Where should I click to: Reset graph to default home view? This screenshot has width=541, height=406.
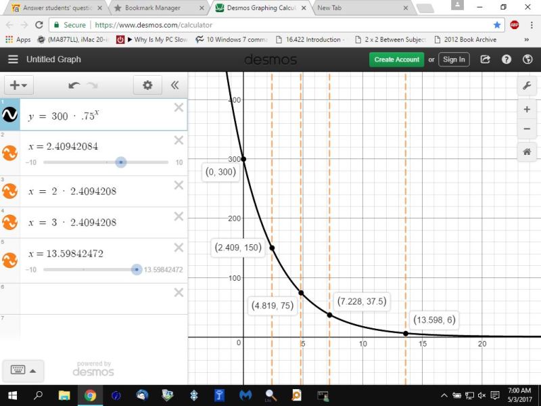[x=527, y=152]
